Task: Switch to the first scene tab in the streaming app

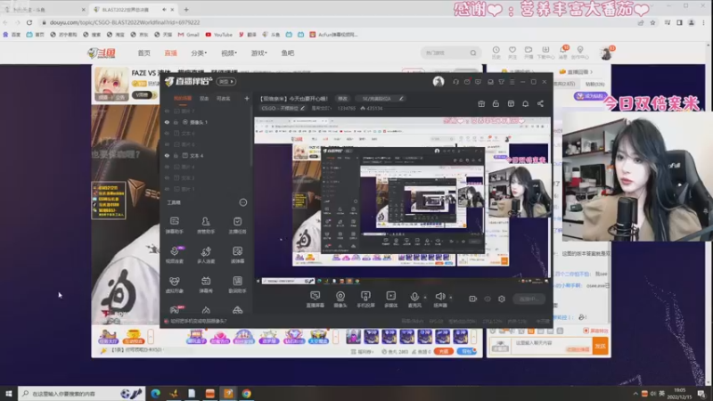Action: coord(183,98)
